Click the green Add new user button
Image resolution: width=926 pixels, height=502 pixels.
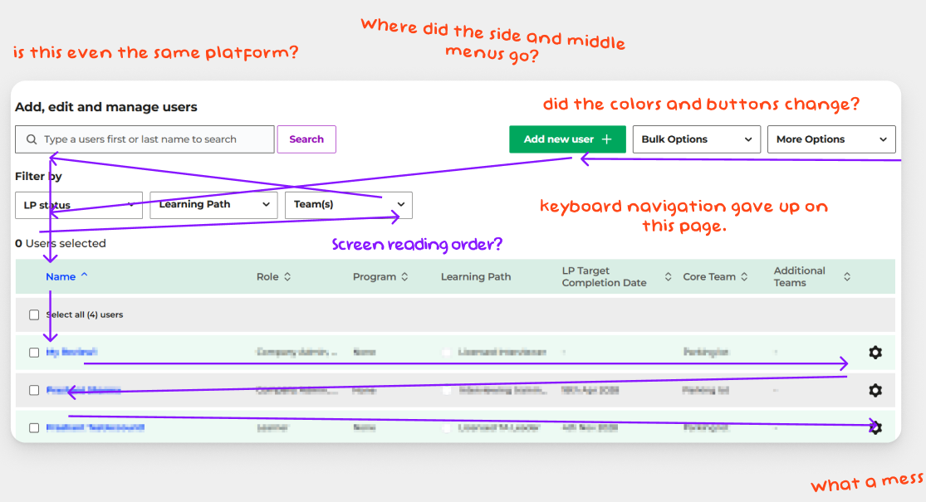click(x=567, y=139)
